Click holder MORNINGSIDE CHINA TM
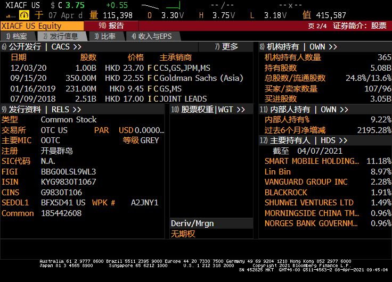The height and width of the screenshot is (282, 392). point(312,213)
